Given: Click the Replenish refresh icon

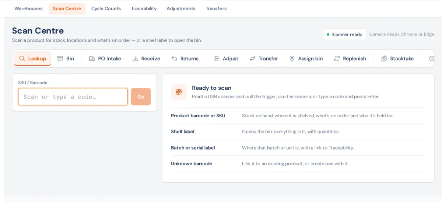Looking at the screenshot, I should [337, 59].
